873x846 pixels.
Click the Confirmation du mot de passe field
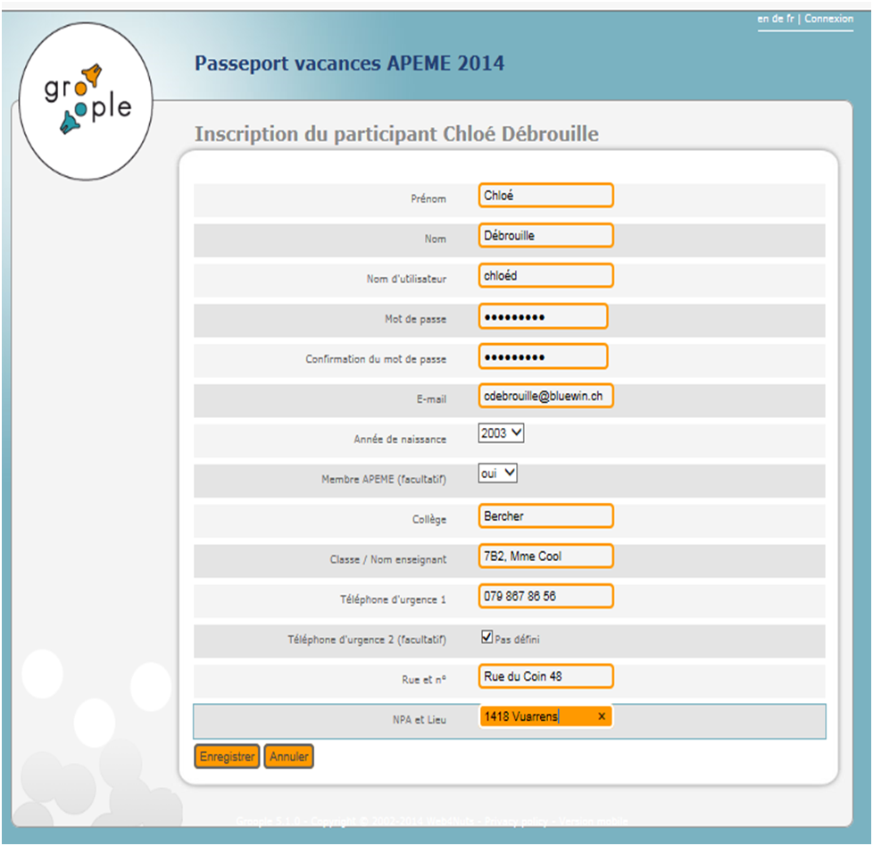tap(543, 356)
